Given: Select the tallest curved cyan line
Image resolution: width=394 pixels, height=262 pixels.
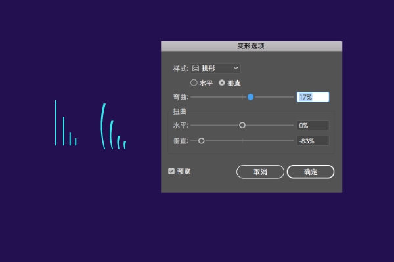Looking at the screenshot, I should tap(102, 126).
